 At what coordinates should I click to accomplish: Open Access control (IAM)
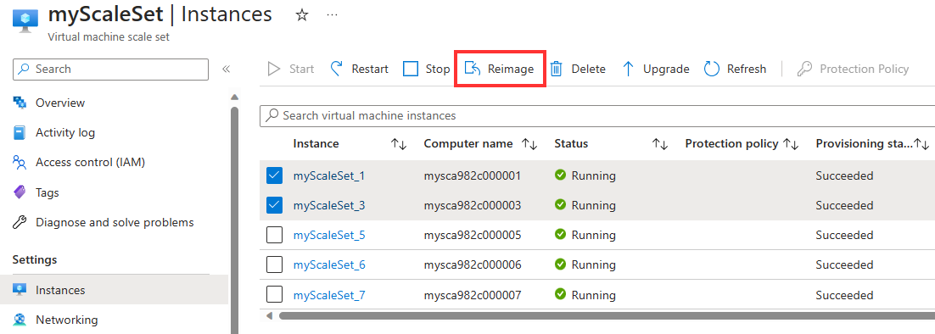point(79,162)
